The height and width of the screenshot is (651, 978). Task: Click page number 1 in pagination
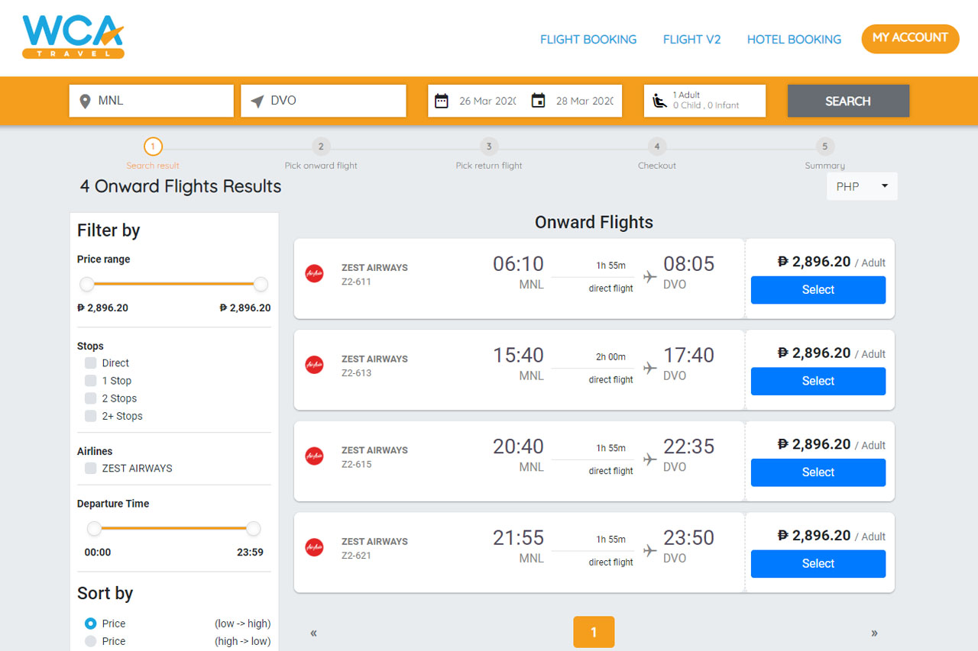point(594,632)
